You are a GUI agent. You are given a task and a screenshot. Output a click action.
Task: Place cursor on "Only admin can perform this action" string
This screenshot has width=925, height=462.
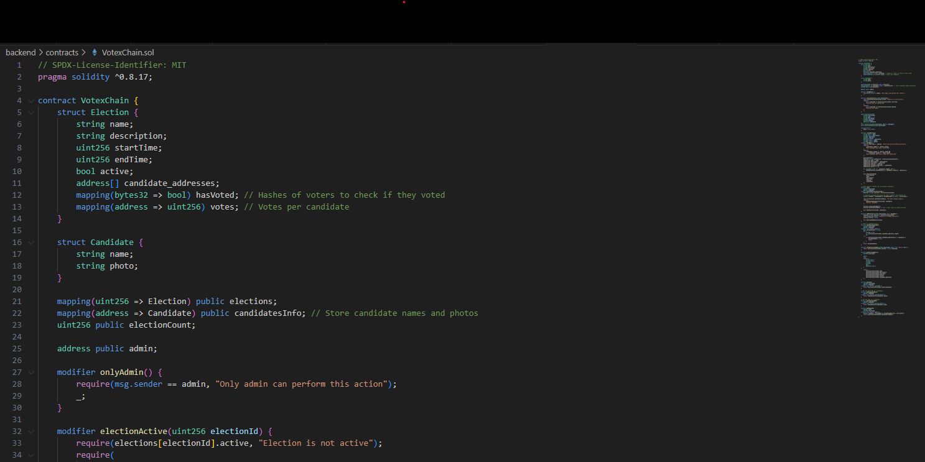point(301,384)
